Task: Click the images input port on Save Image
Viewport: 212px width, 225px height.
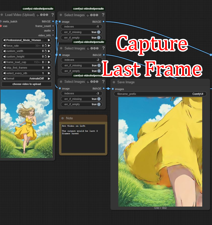Action: coord(113,89)
